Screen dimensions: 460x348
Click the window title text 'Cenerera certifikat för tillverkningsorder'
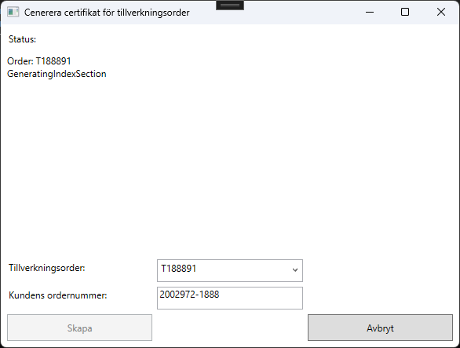pos(107,13)
